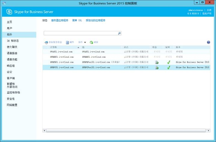
Task: Select 拓扑 in the sidebar
Action: 19,35
